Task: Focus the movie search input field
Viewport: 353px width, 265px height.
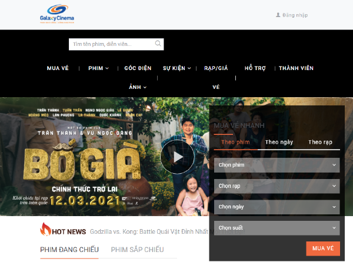Action: pyautogui.click(x=116, y=44)
